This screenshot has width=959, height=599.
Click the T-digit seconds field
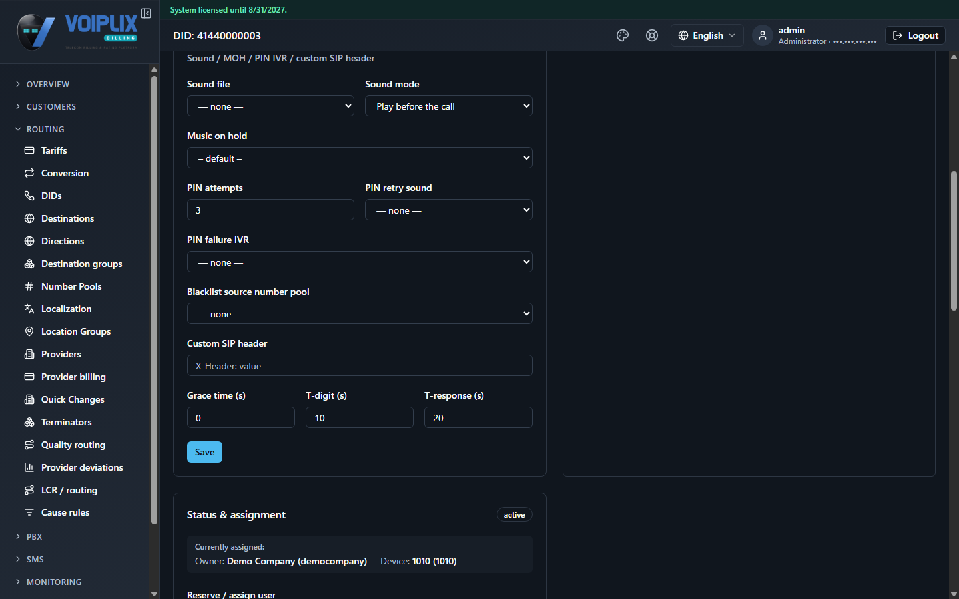click(x=360, y=417)
